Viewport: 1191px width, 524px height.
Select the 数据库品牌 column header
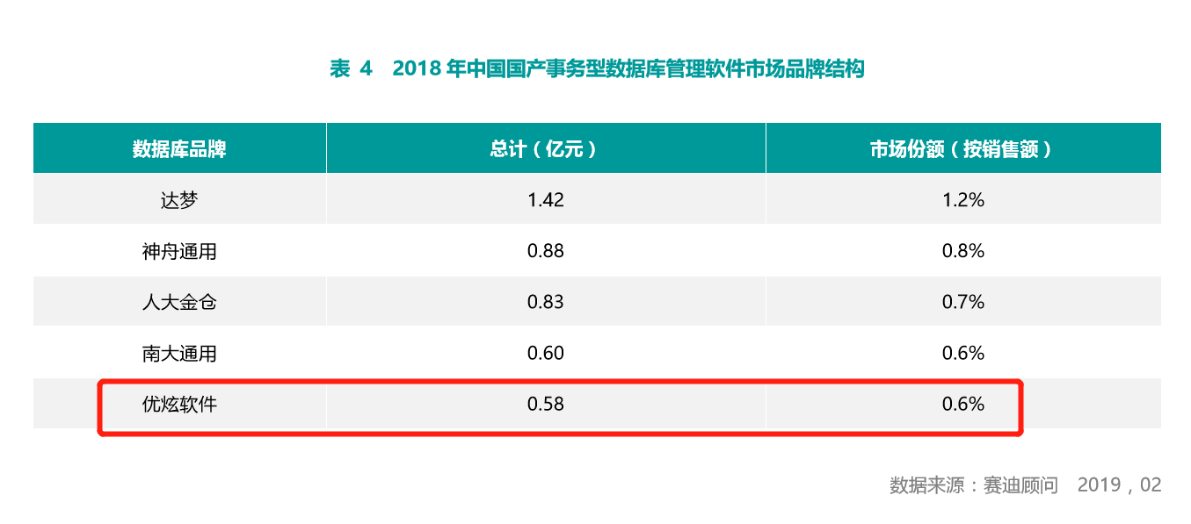[x=179, y=148]
